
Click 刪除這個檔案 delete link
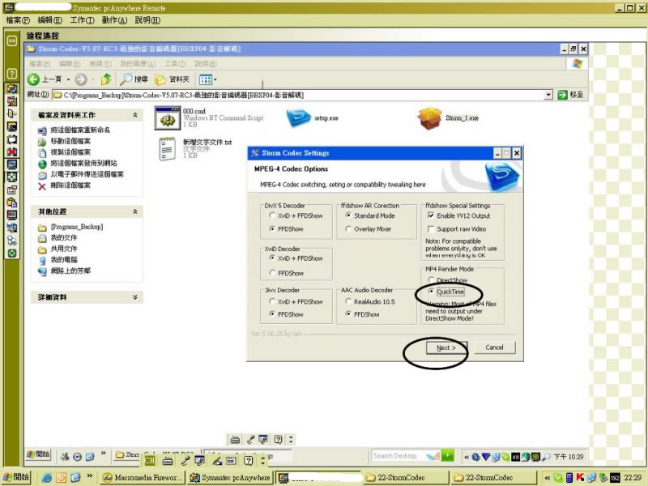point(70,185)
